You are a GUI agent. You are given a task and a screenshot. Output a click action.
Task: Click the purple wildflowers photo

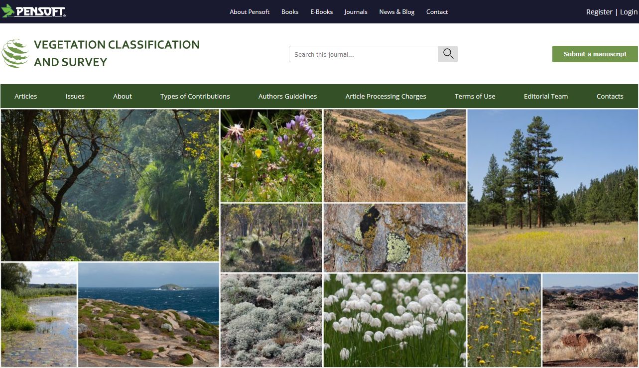pyautogui.click(x=271, y=155)
